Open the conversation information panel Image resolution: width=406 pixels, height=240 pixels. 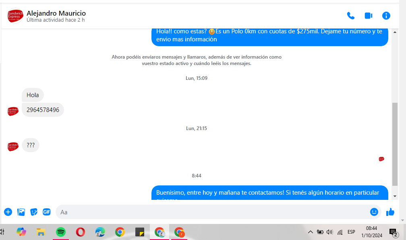[x=386, y=16]
